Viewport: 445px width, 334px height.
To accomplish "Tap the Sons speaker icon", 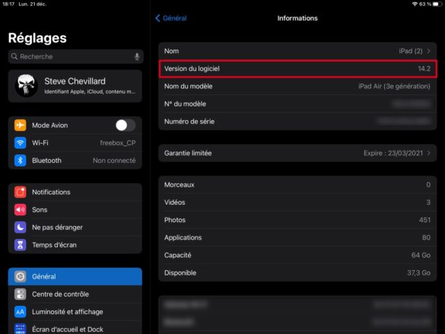I will tap(20, 210).
